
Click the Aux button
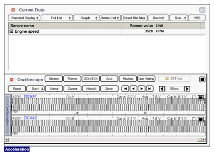tap(109, 79)
